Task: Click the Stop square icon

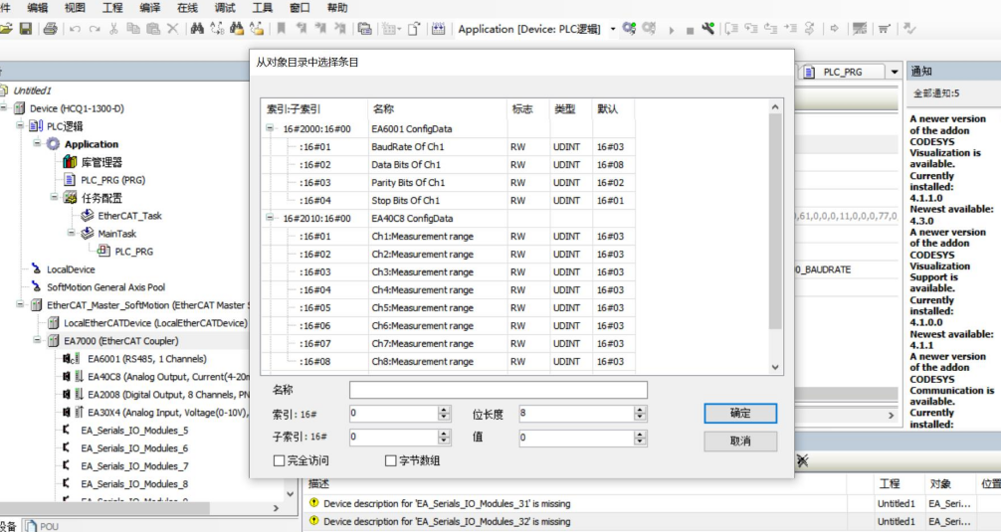Action: [690, 31]
